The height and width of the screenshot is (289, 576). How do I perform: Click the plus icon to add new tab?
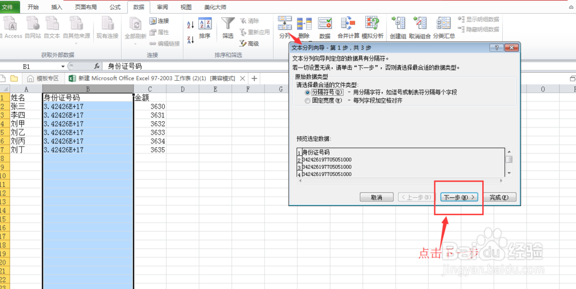254,78
